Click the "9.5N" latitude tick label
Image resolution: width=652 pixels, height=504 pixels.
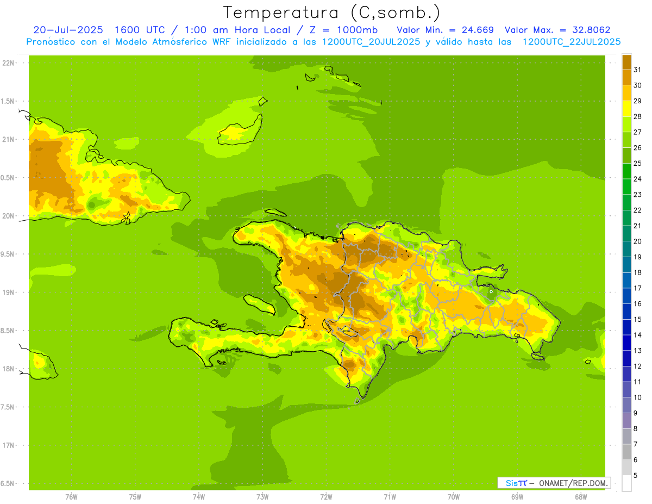pos(8,254)
